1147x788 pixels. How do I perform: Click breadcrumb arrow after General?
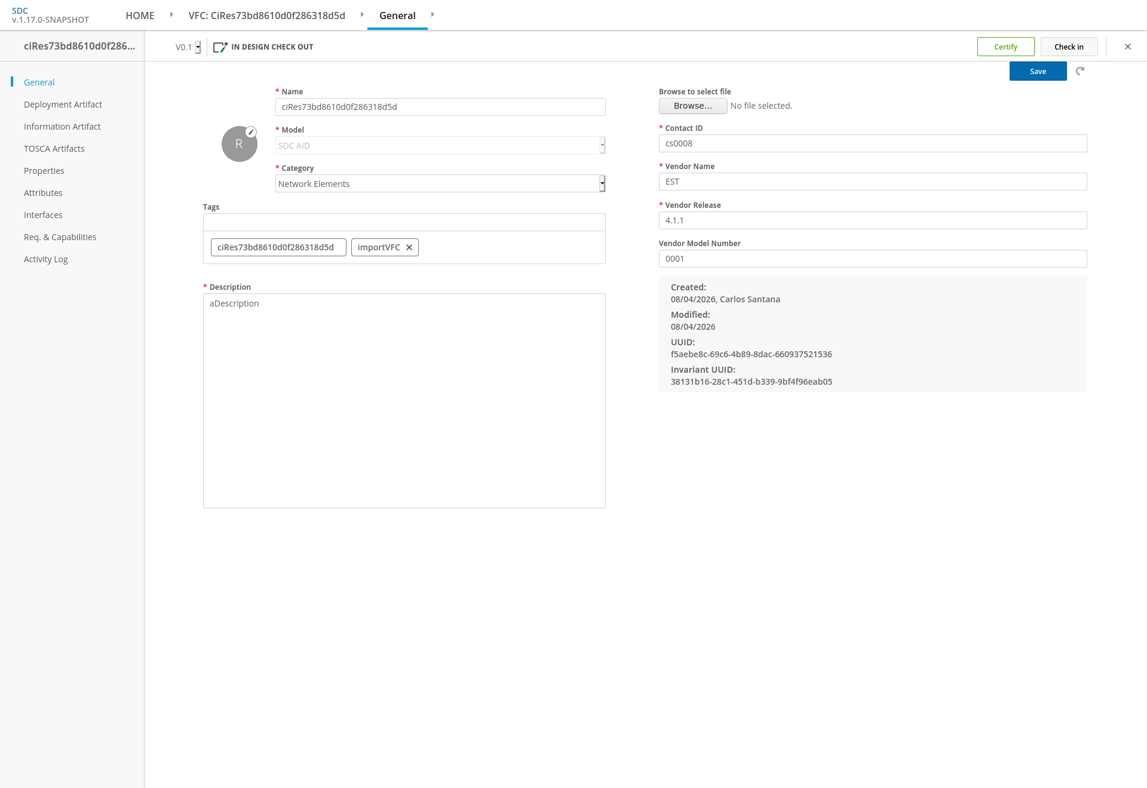[433, 14]
